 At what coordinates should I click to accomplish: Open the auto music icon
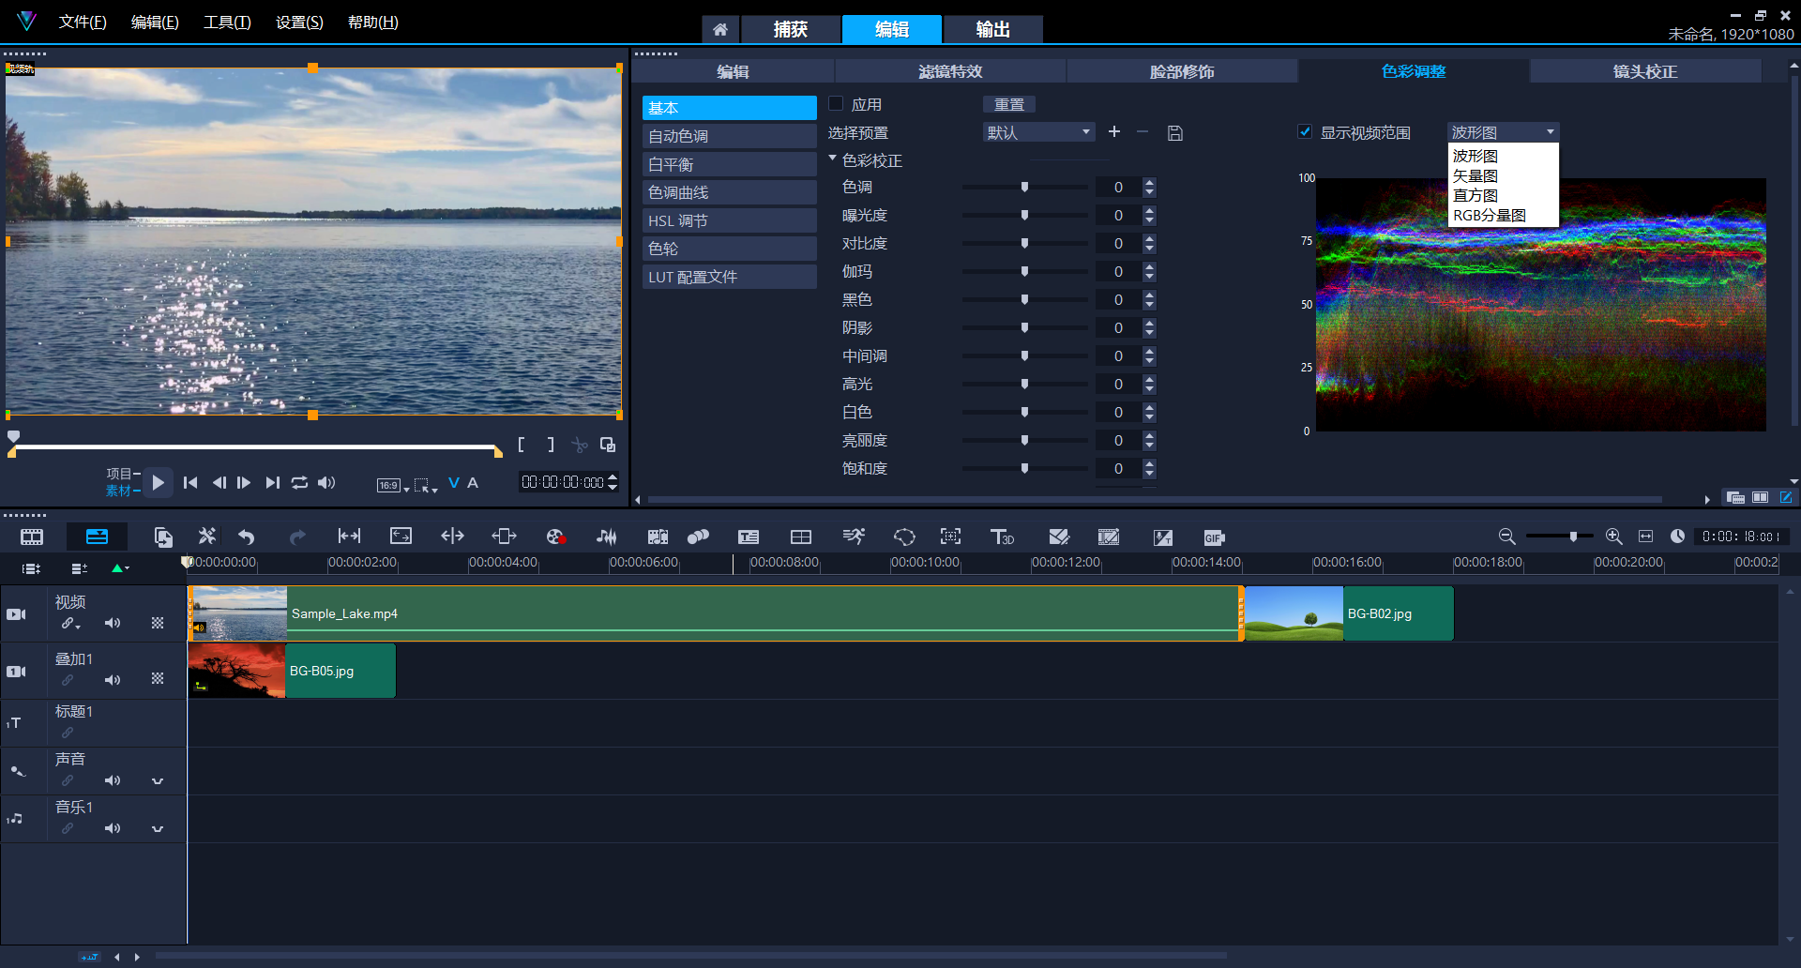click(x=658, y=537)
